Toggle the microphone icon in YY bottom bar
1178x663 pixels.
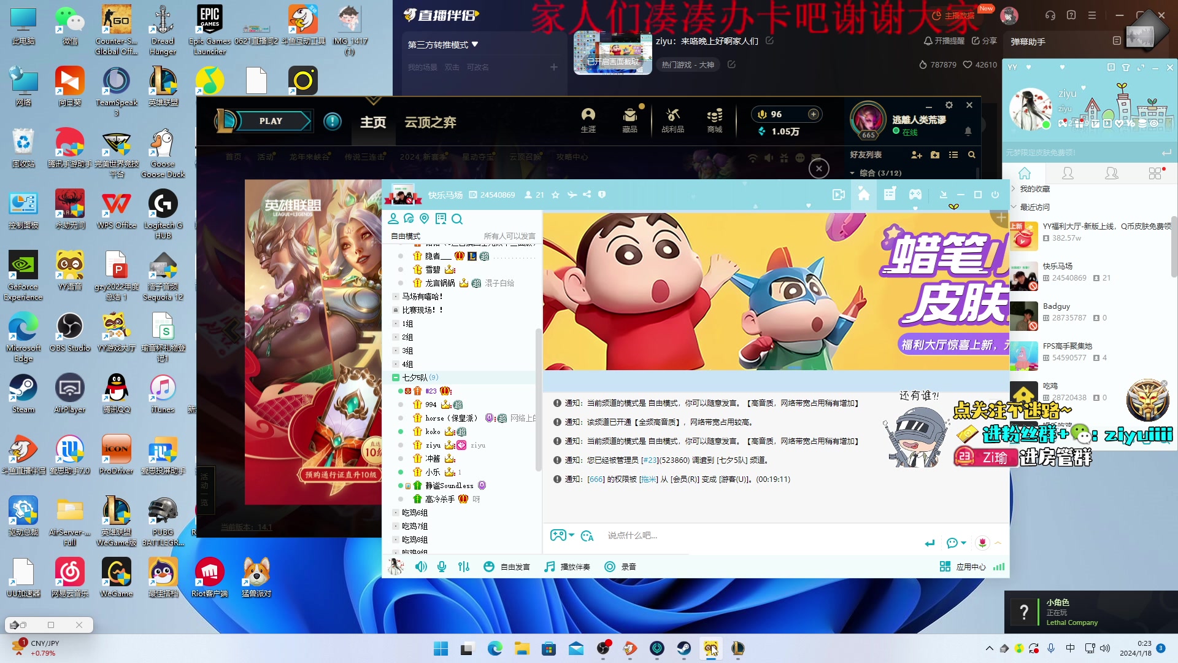442,567
